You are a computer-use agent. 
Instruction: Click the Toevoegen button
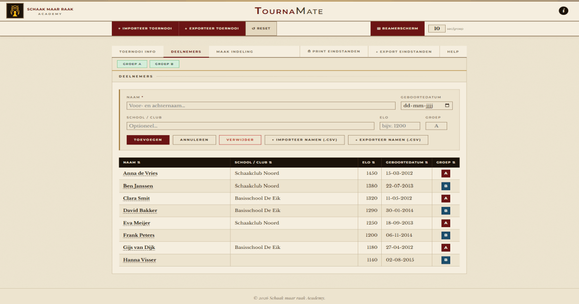click(148, 140)
